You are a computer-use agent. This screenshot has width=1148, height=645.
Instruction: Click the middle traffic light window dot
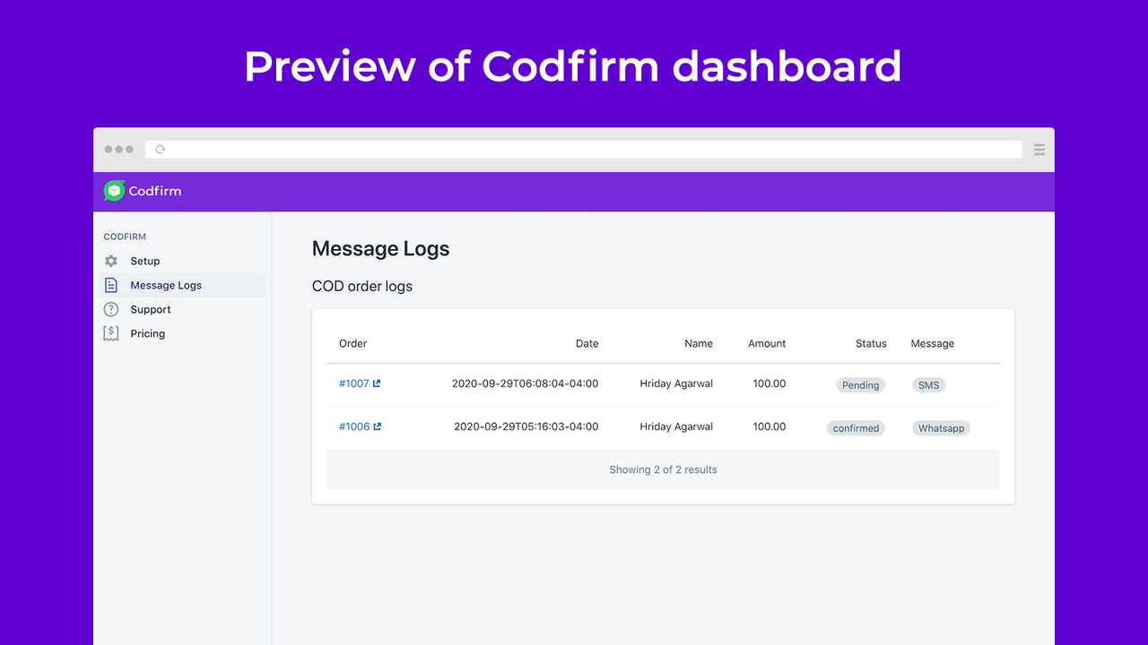click(118, 149)
